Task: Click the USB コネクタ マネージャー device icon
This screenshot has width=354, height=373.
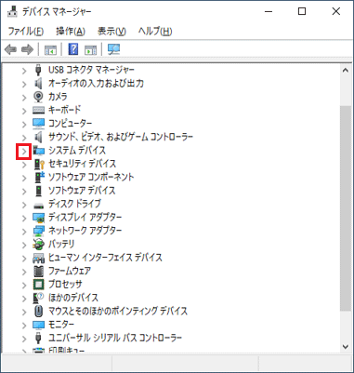Action: click(x=38, y=70)
